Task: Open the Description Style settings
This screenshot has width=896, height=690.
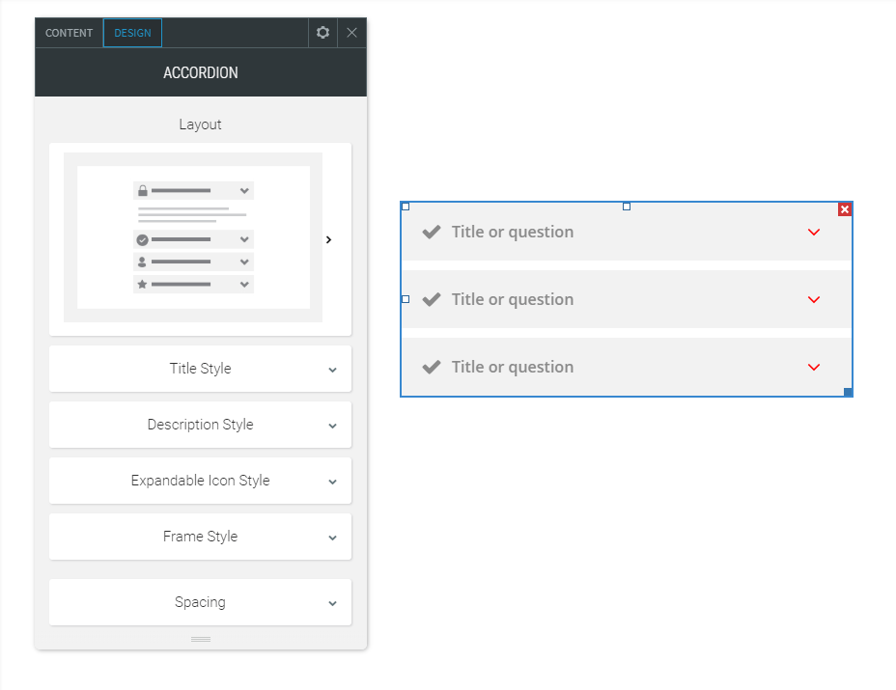Action: pos(200,425)
